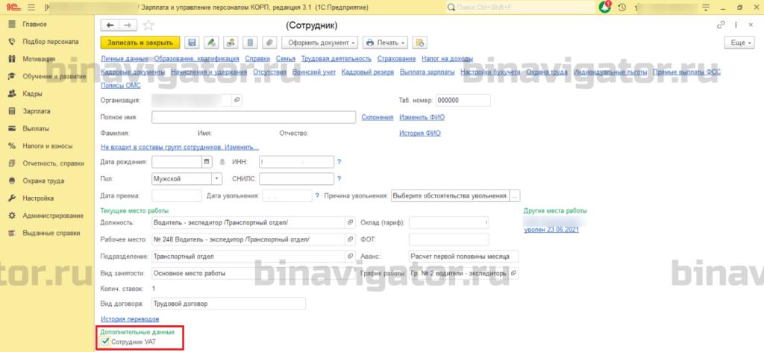Show the СНИЛС help question mark
This screenshot has height=352, width=764.
click(339, 178)
